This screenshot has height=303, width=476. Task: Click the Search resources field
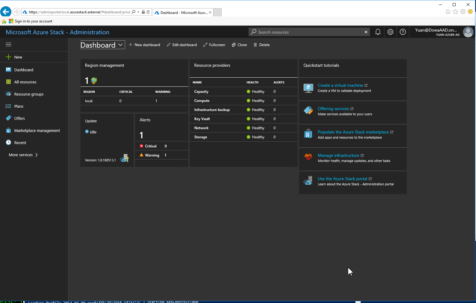coord(309,32)
